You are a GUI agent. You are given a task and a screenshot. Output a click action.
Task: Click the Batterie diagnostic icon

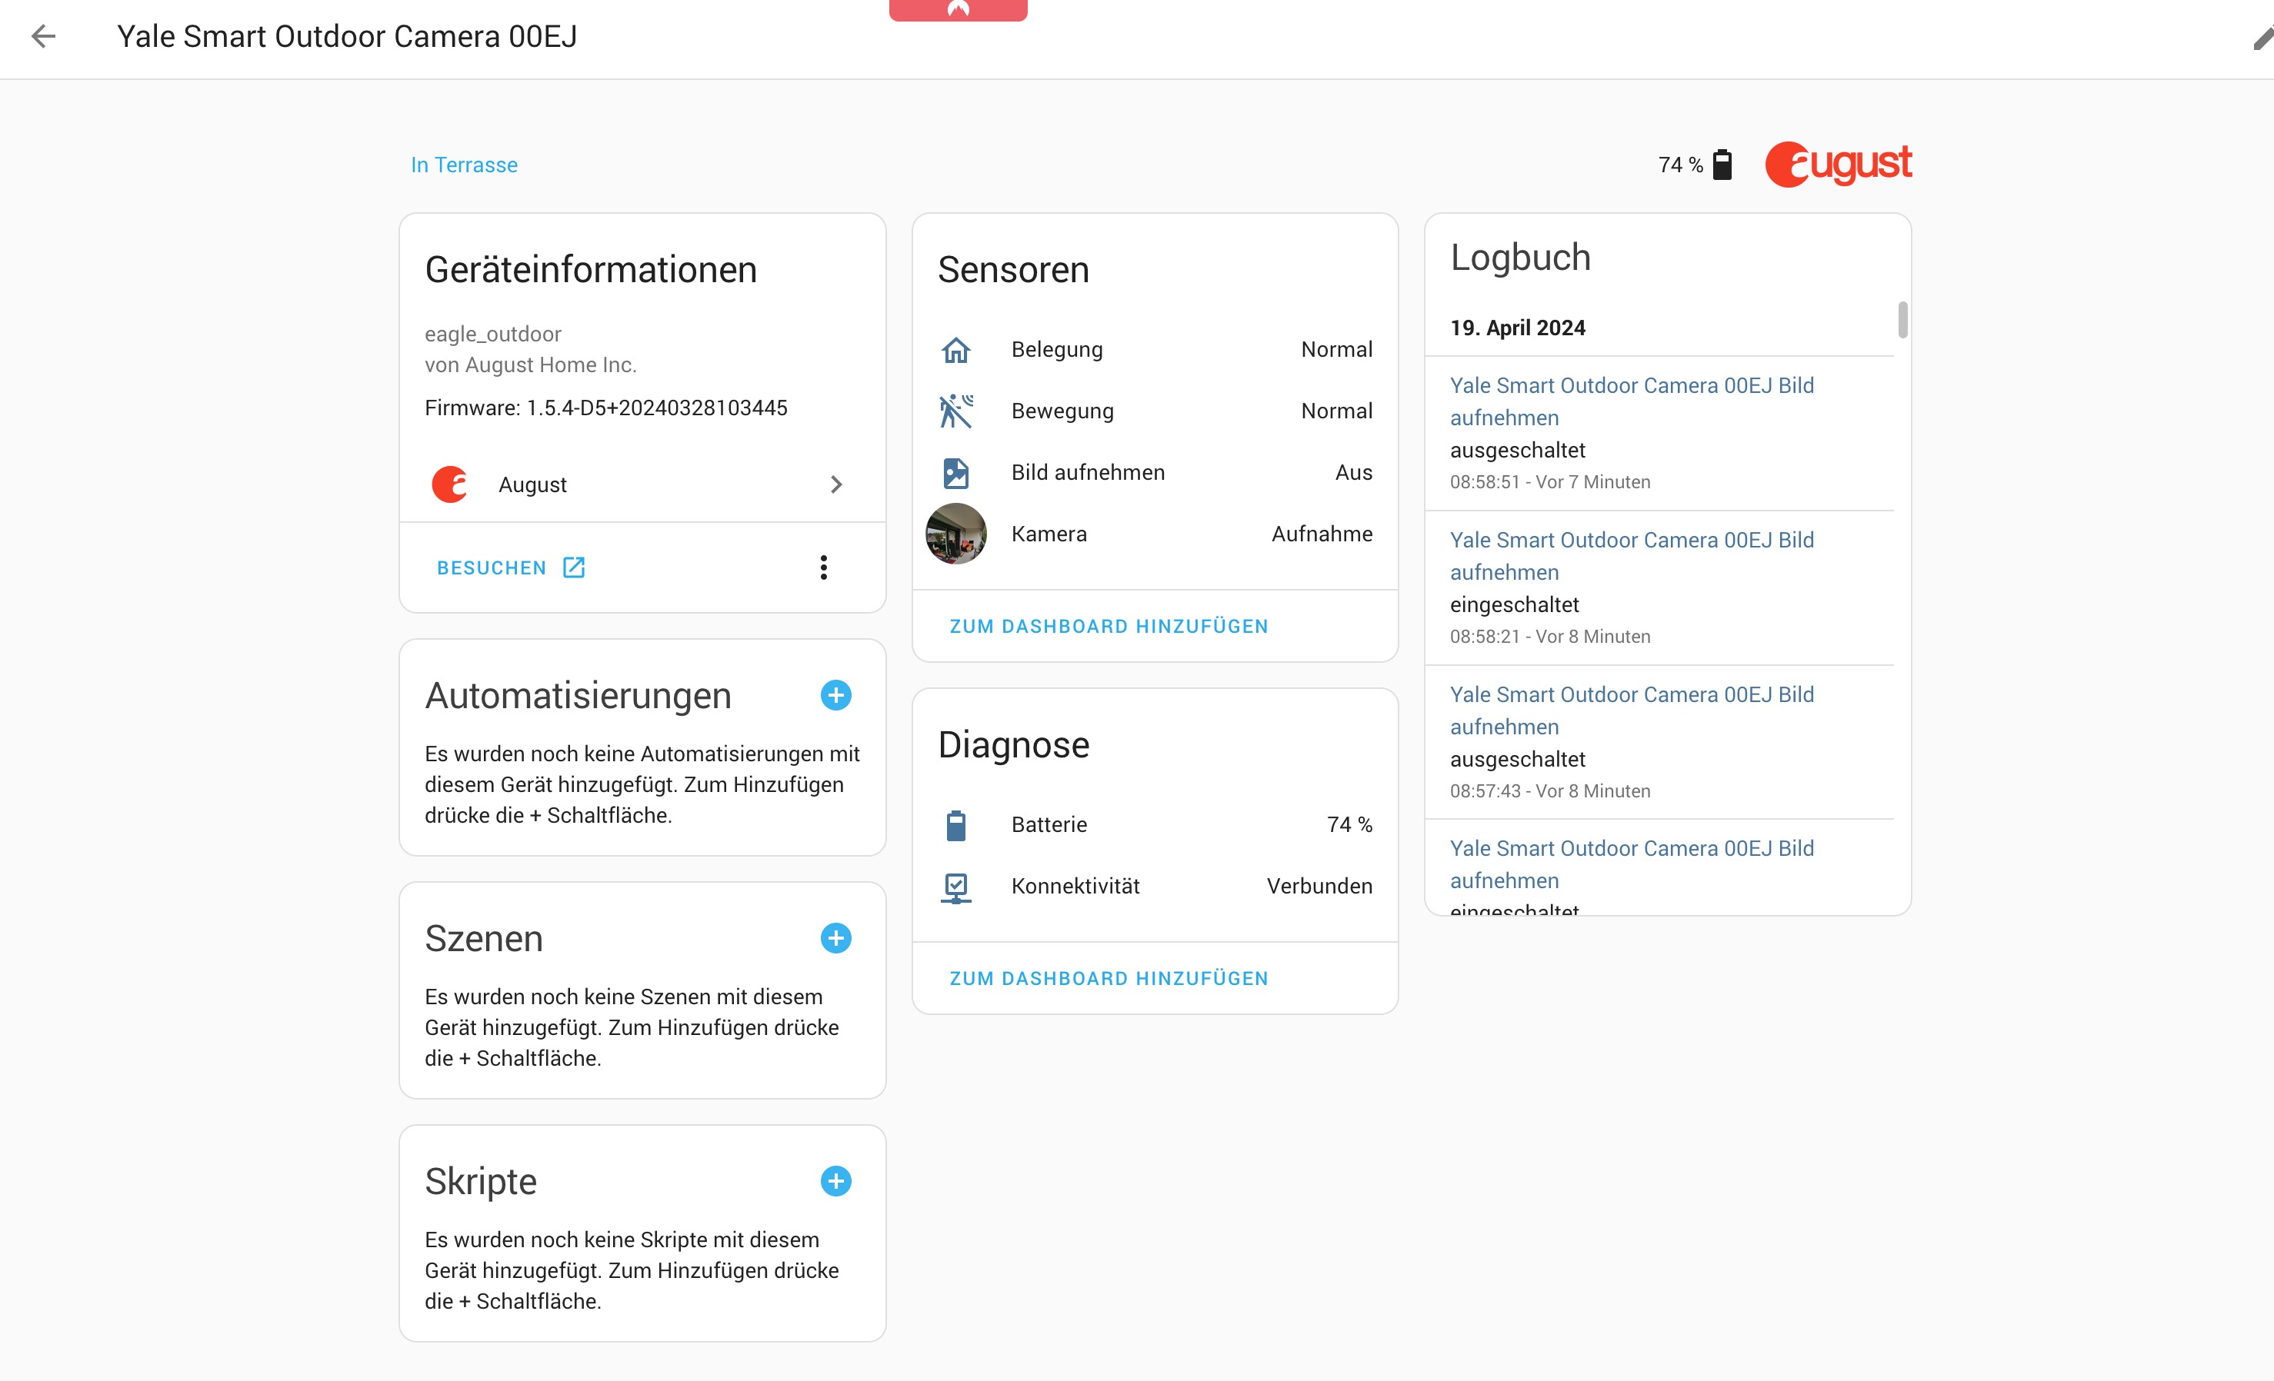[955, 825]
